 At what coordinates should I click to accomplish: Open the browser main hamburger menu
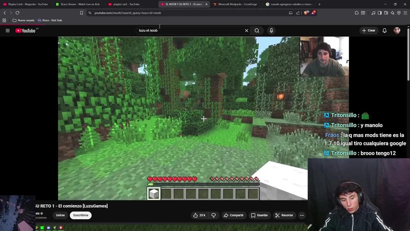[x=405, y=13]
